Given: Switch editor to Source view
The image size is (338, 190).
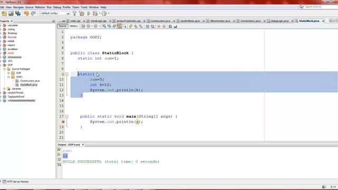Looking at the screenshot, I should [62, 26].
